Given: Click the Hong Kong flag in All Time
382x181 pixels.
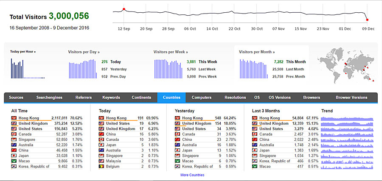Looking at the screenshot, I should pos(14,118).
